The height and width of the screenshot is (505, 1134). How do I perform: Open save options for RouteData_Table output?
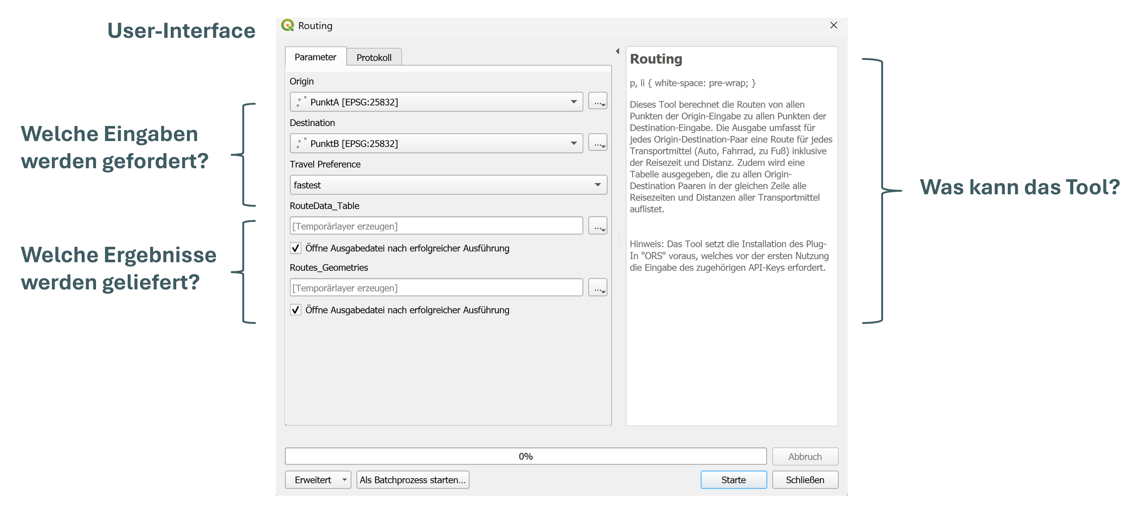click(x=598, y=226)
